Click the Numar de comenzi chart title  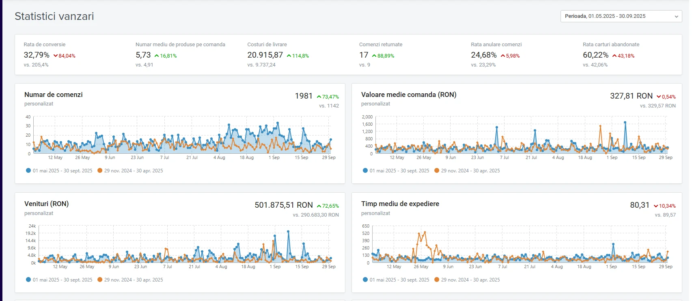pos(54,95)
